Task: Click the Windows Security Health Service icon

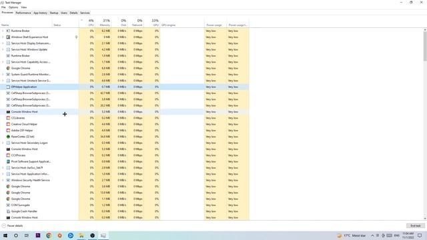Action: pyautogui.click(x=8, y=180)
